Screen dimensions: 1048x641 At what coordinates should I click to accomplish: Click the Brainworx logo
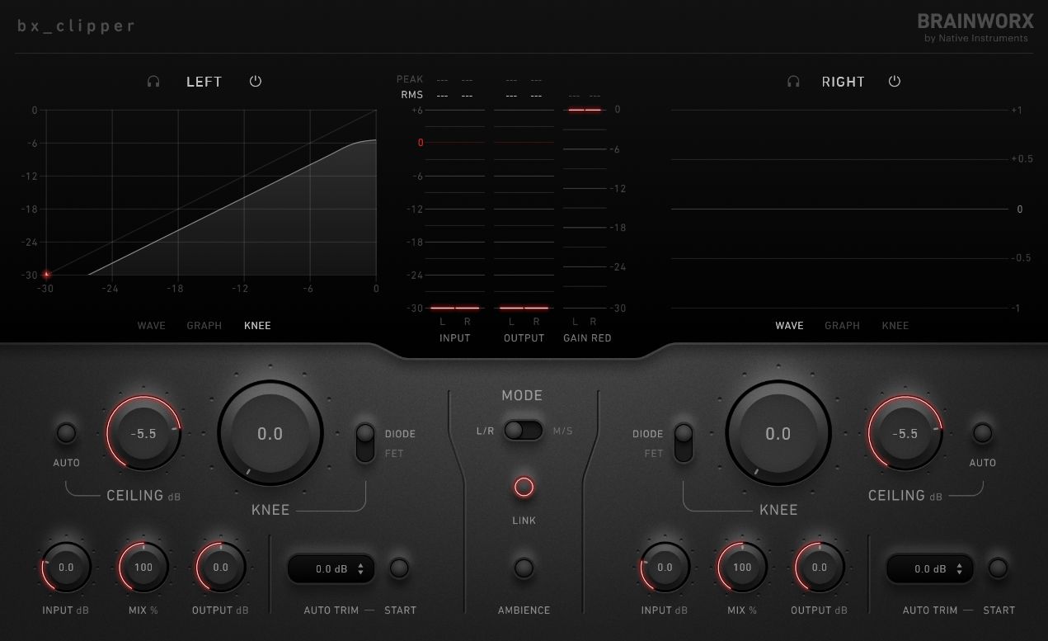[x=975, y=26]
